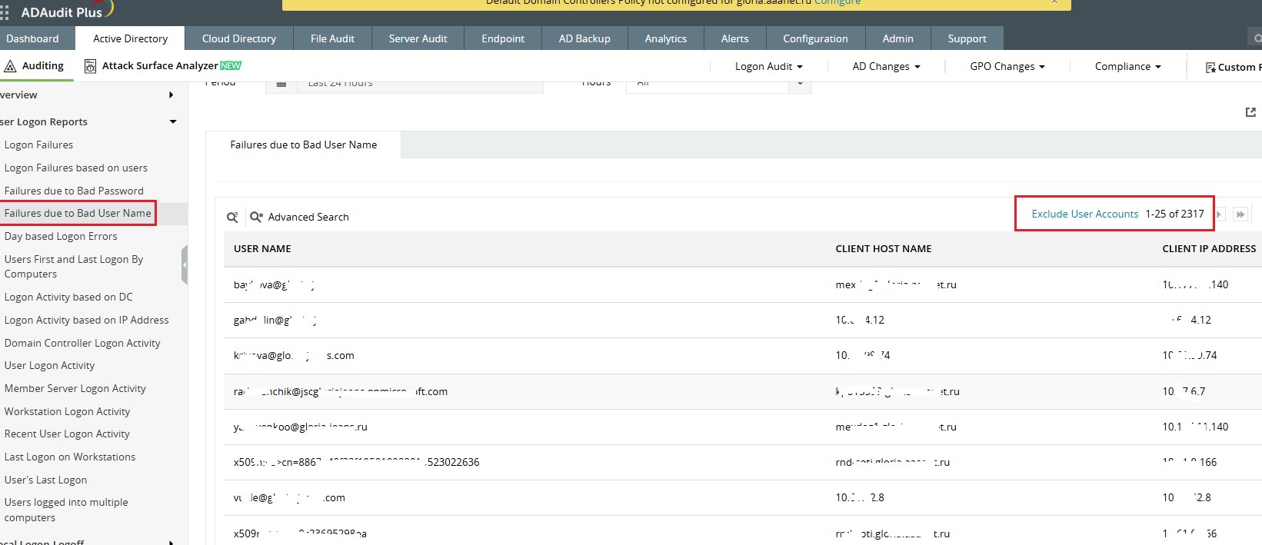
Task: Sort by the USER NAME column header
Action: (x=262, y=248)
